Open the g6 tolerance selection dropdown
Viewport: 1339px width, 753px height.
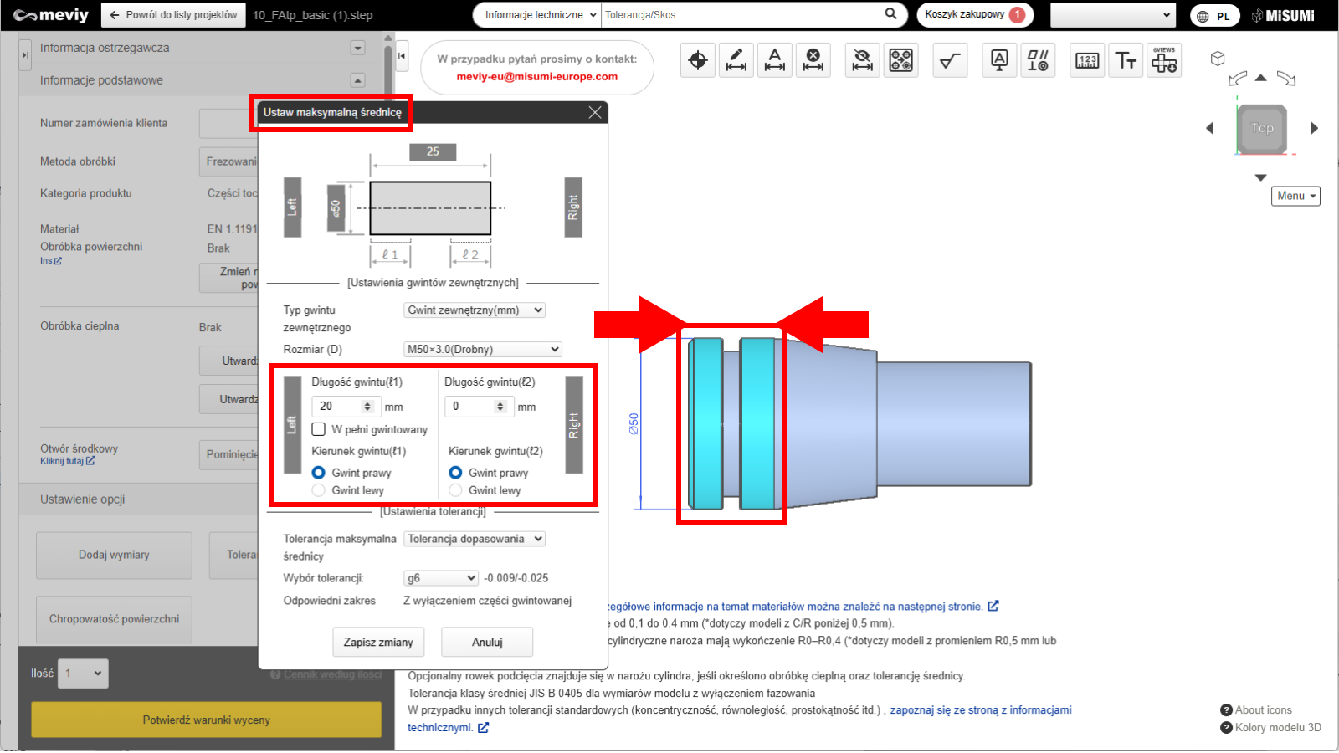(x=441, y=578)
